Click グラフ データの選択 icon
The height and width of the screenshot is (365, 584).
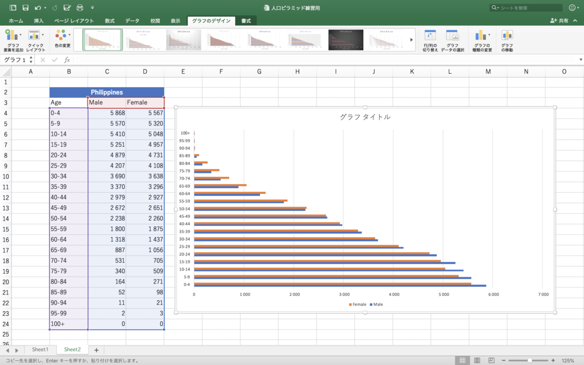click(x=452, y=40)
